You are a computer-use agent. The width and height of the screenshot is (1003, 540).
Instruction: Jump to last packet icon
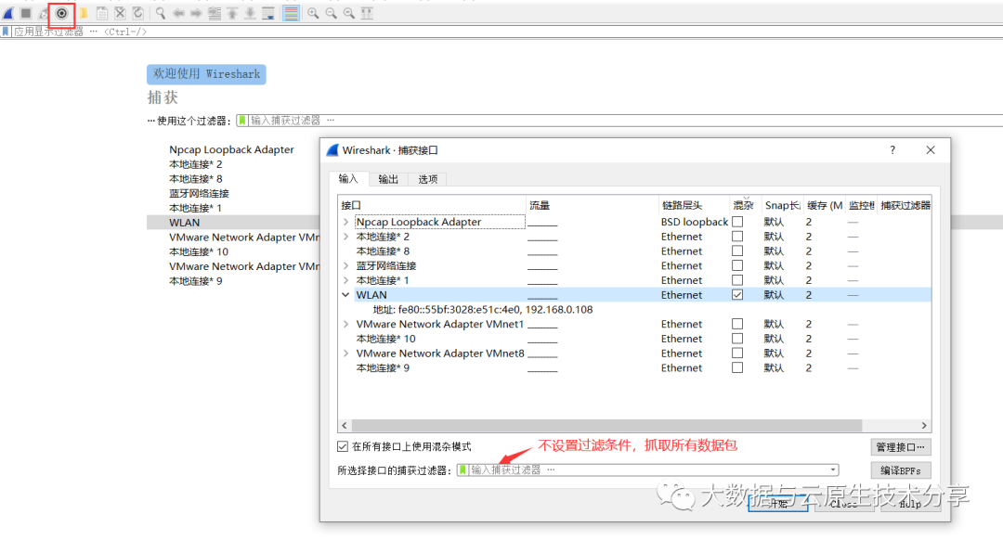click(x=250, y=13)
